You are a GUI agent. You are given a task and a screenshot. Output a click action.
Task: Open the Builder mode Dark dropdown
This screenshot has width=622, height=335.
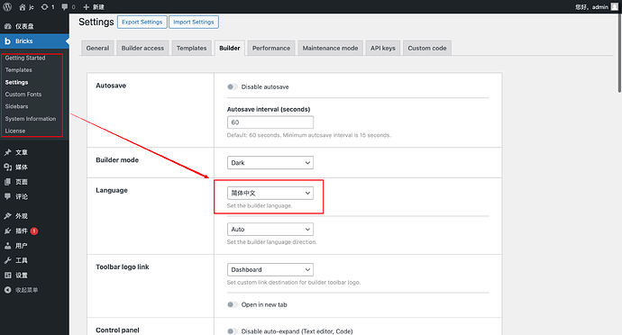point(270,162)
